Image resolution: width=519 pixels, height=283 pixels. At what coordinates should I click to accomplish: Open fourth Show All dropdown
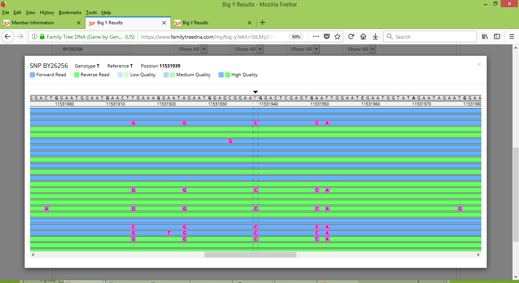pyautogui.click(x=361, y=49)
